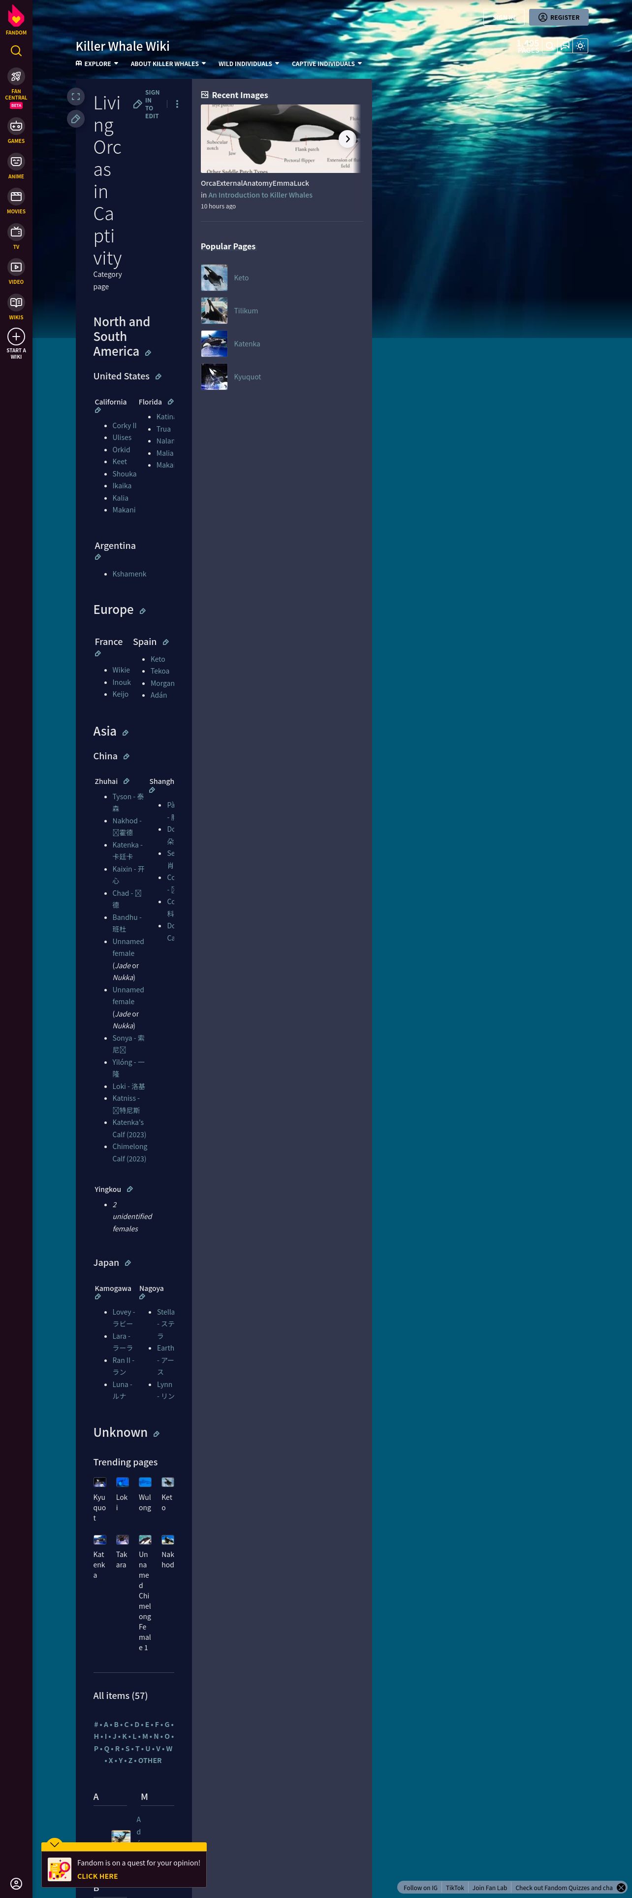Open the user profile icon in the sidebar
This screenshot has width=632, height=1898.
pos(16,1883)
